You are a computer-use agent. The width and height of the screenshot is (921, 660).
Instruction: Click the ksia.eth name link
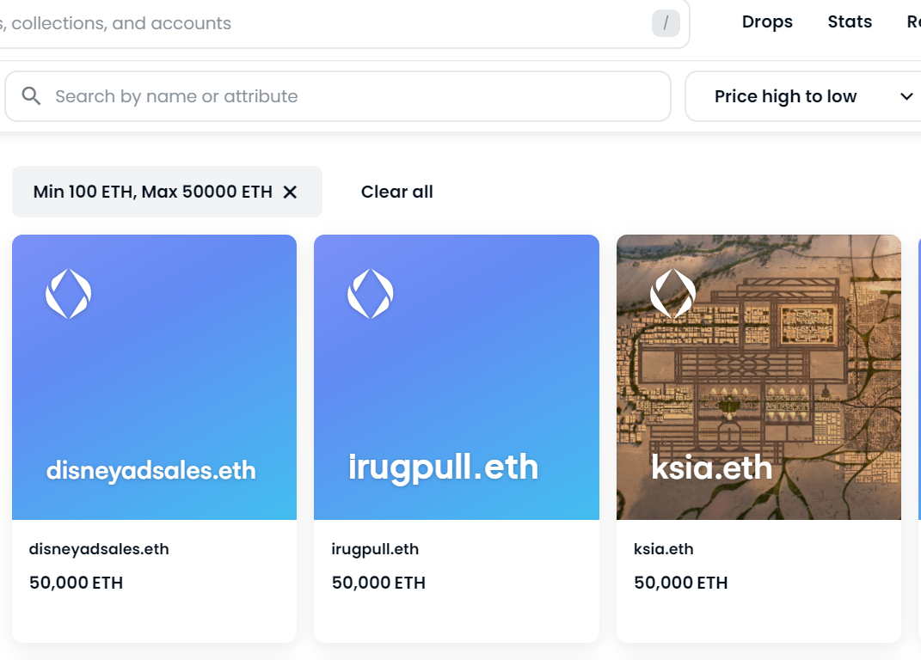(664, 549)
